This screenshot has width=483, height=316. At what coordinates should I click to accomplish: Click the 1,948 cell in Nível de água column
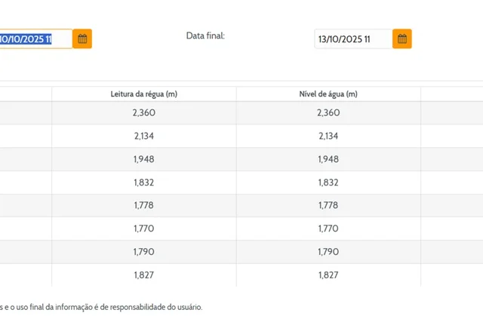[328, 159]
